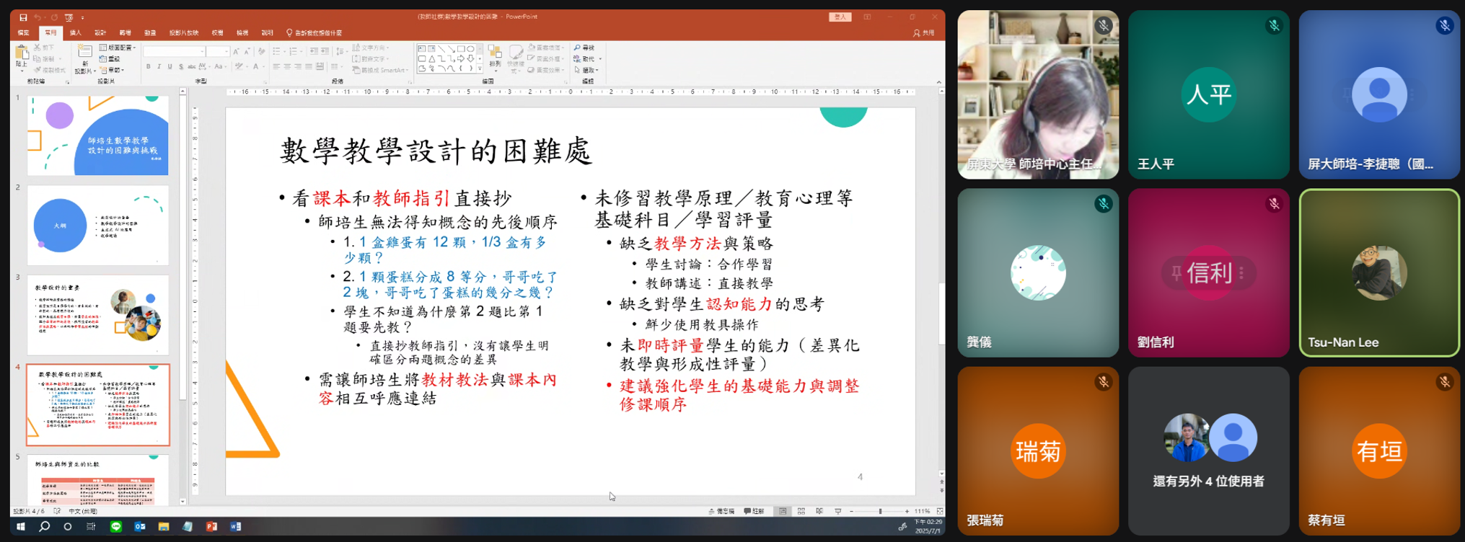Select slide 3 thumbnail in slide panel
The height and width of the screenshot is (542, 1465).
pos(98,314)
